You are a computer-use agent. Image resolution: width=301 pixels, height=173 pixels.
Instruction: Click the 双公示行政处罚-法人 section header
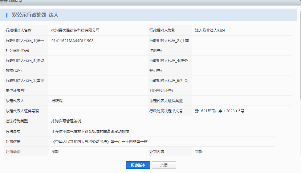pyautogui.click(x=35, y=15)
